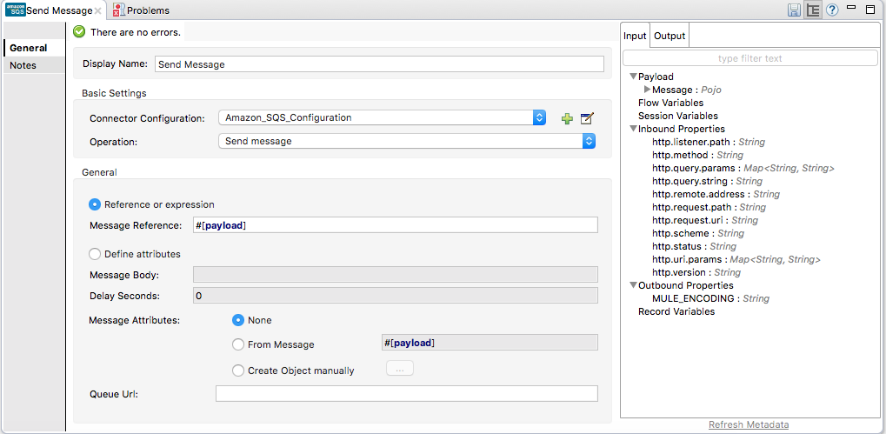Select http.remote.address : String row
This screenshot has width=886, height=434.
716,194
